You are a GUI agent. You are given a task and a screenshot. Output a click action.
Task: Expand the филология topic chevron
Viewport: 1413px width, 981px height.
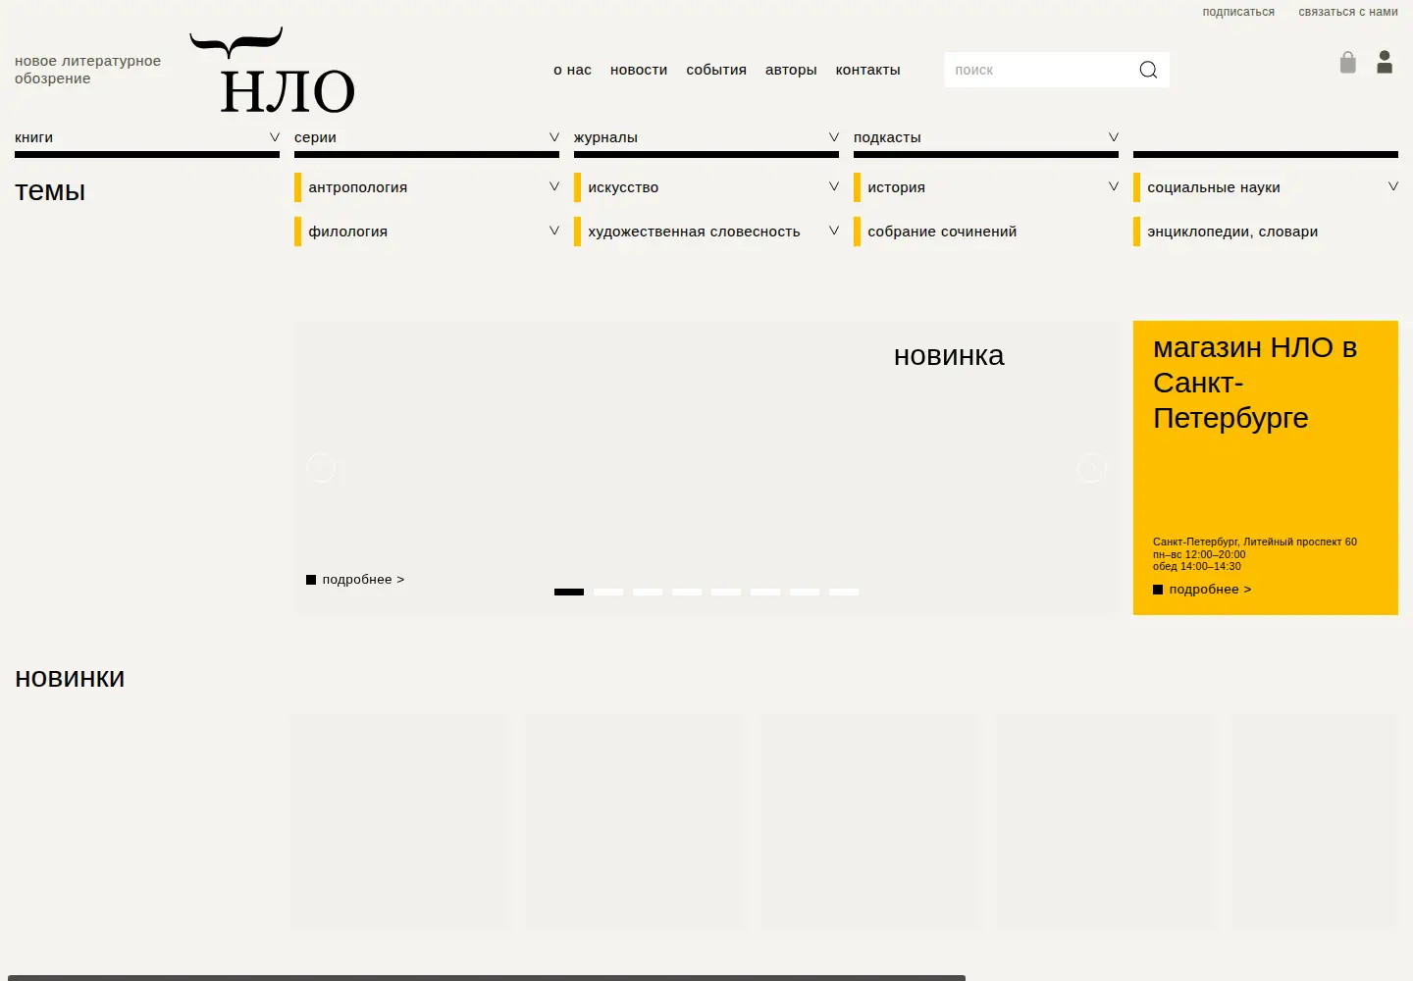pos(554,231)
